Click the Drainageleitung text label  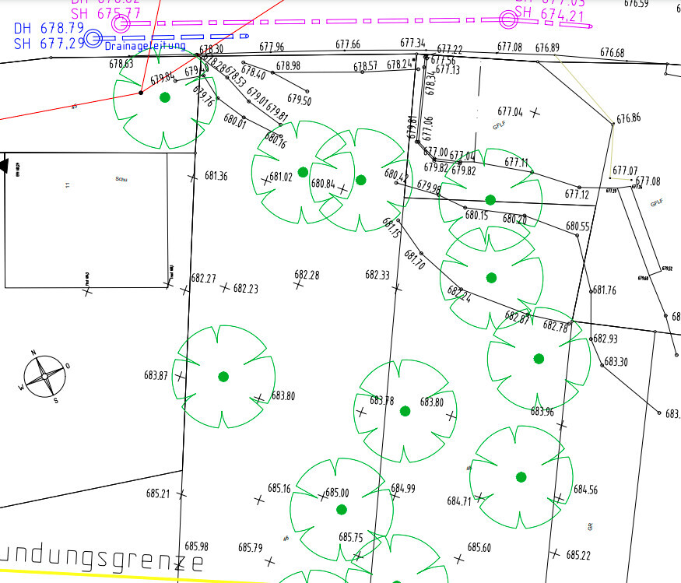point(145,46)
